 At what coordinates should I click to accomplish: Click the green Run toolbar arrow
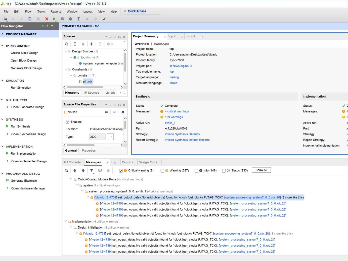point(54,19)
